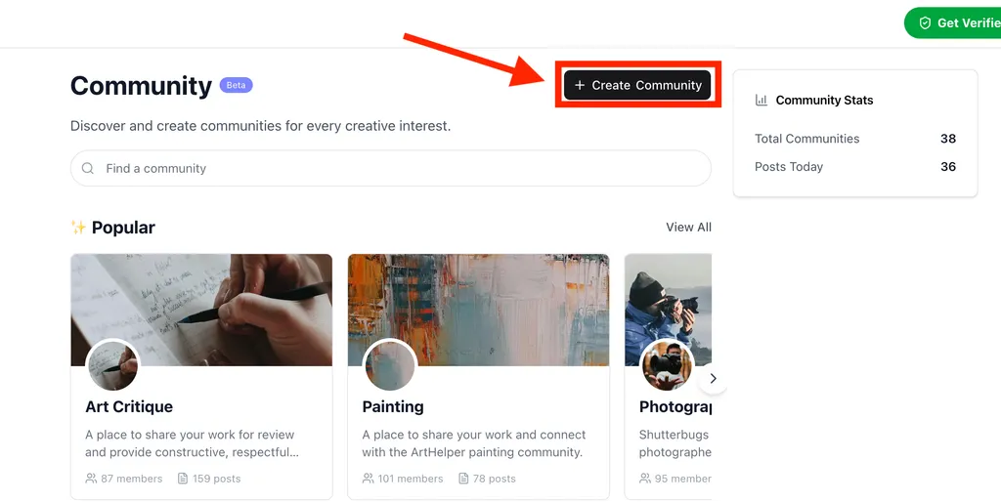
Task: Click the next arrow on Popular carousel
Action: tap(713, 378)
